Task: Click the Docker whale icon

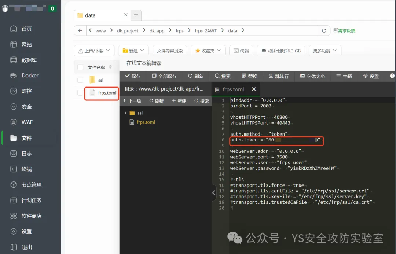Action: (x=14, y=76)
